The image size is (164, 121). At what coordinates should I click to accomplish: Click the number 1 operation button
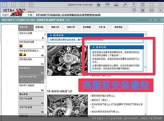click(5, 5)
